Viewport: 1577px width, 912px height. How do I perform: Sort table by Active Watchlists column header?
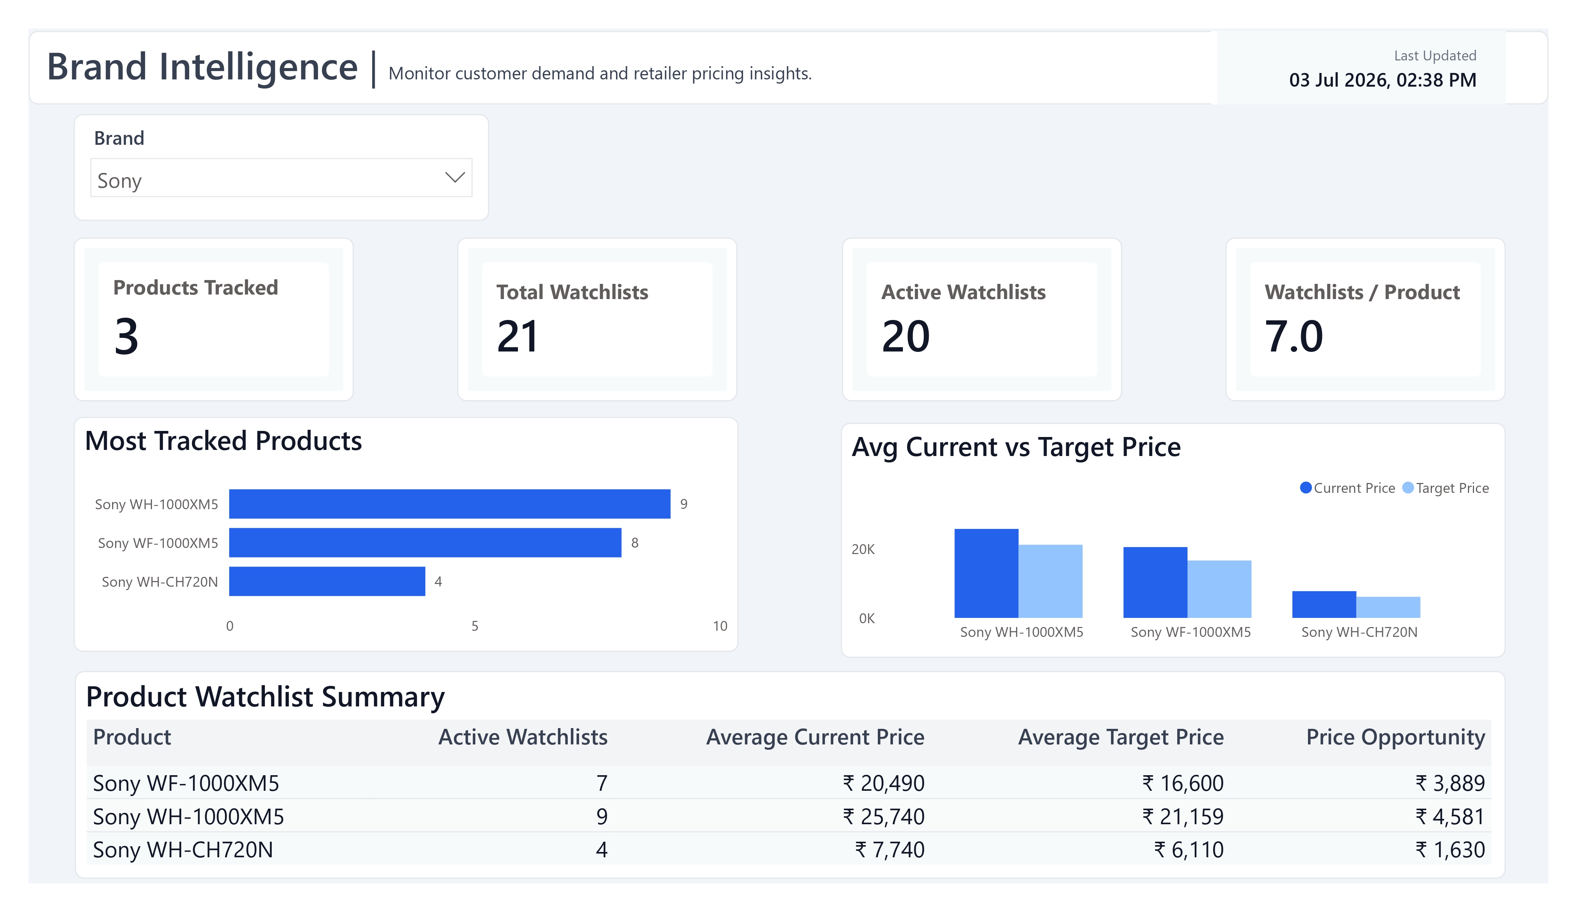[x=522, y=737]
